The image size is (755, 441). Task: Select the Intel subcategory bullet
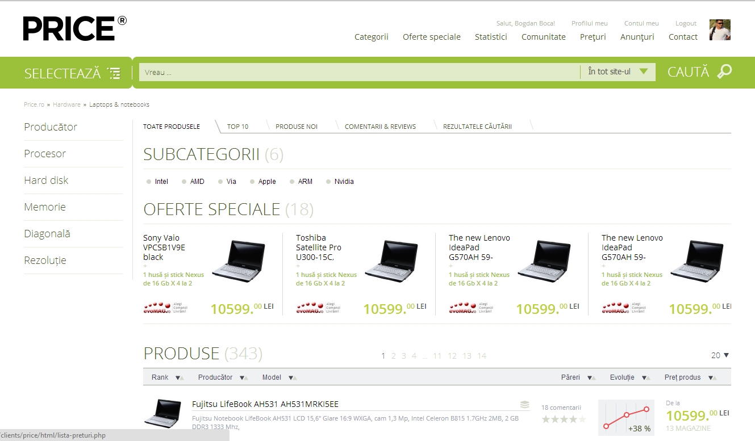[x=149, y=182]
